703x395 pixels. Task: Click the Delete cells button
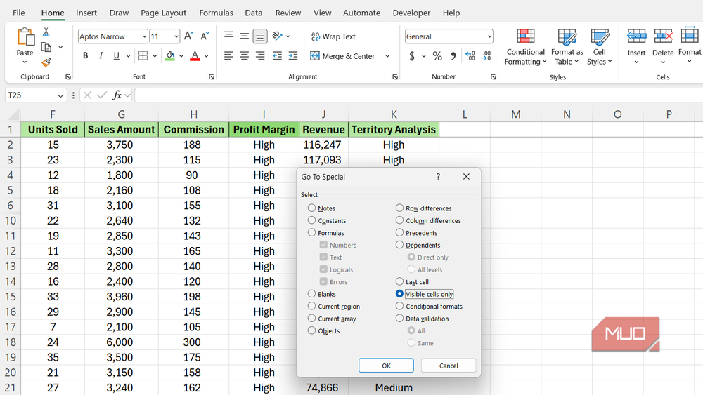663,46
